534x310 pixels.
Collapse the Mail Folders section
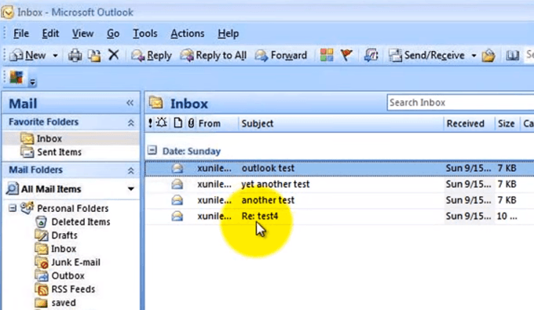(131, 170)
